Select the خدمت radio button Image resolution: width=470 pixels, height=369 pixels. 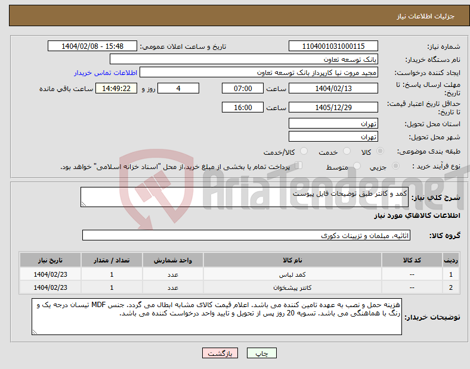coord(347,151)
